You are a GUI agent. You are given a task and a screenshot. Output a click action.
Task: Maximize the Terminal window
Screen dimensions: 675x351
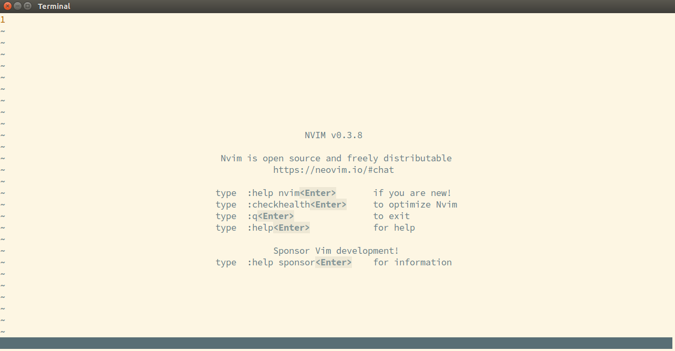click(27, 6)
